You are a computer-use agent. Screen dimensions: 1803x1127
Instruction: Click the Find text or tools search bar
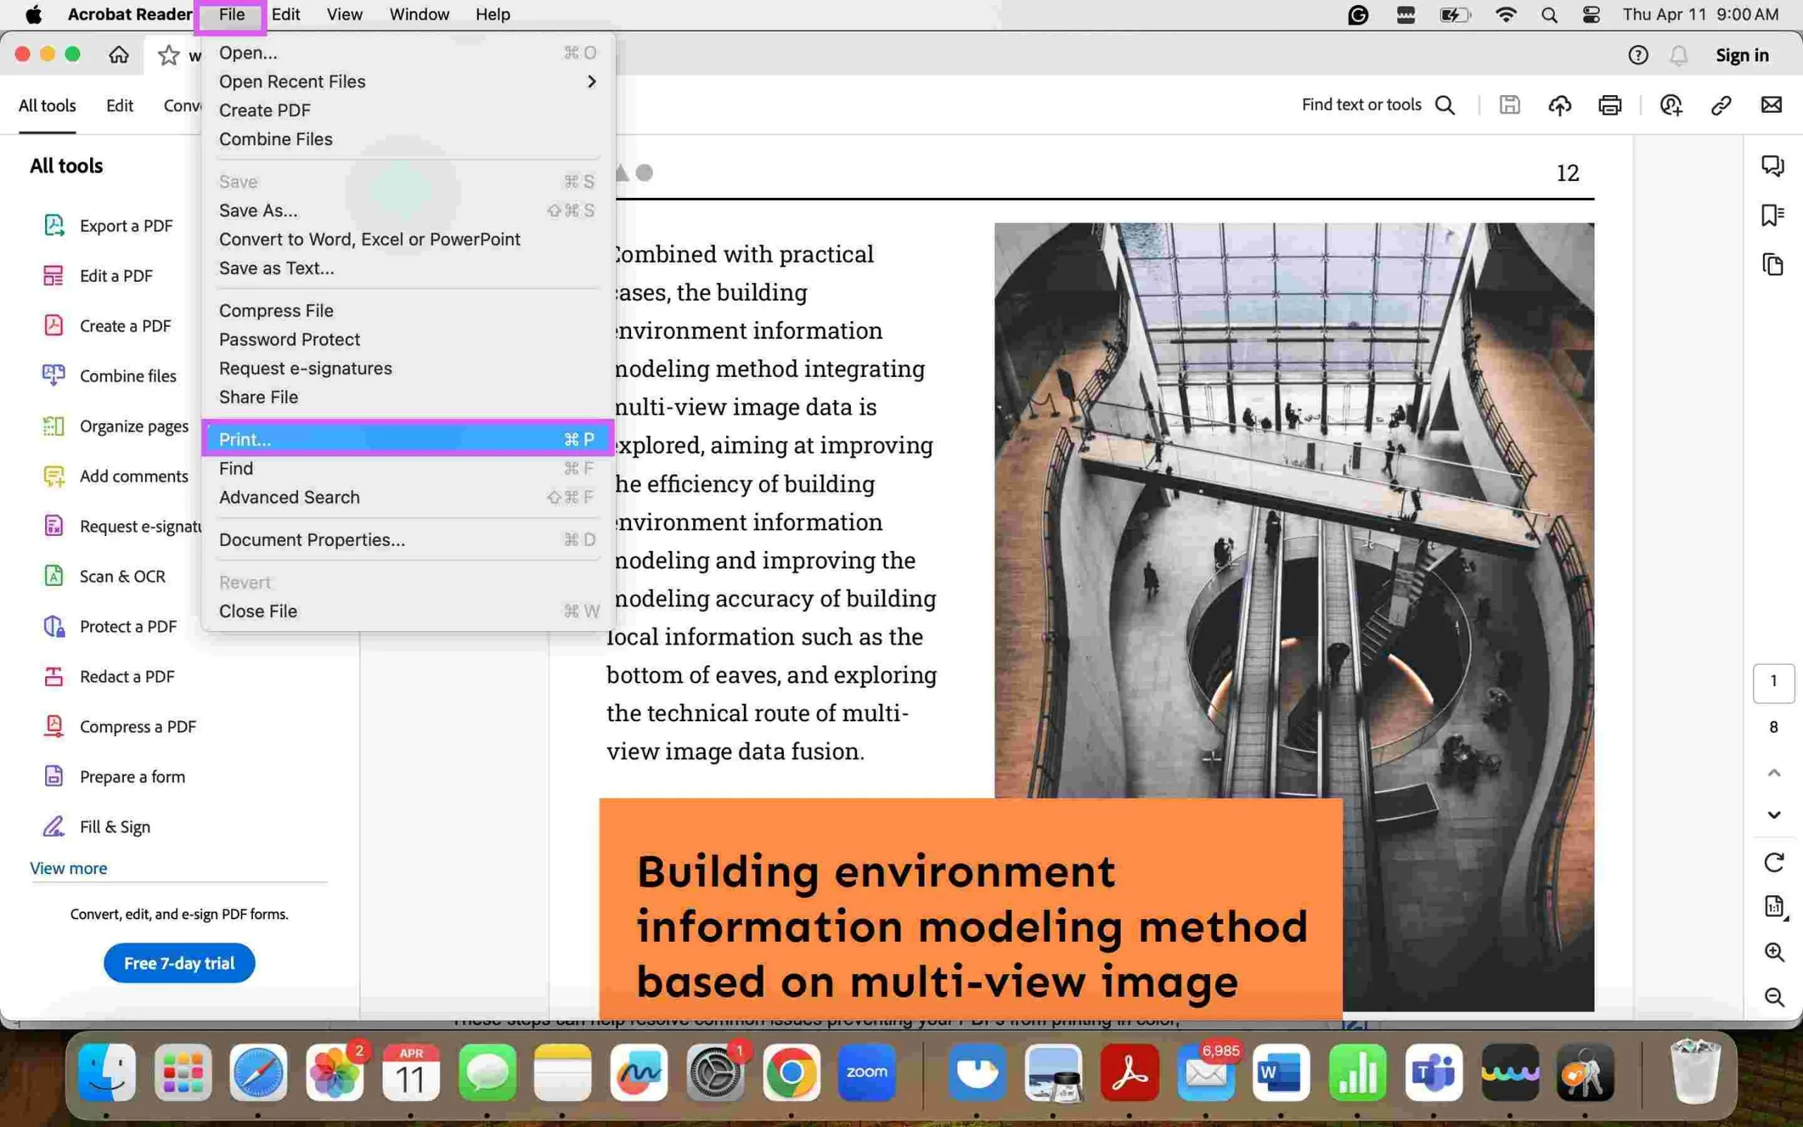coord(1378,104)
